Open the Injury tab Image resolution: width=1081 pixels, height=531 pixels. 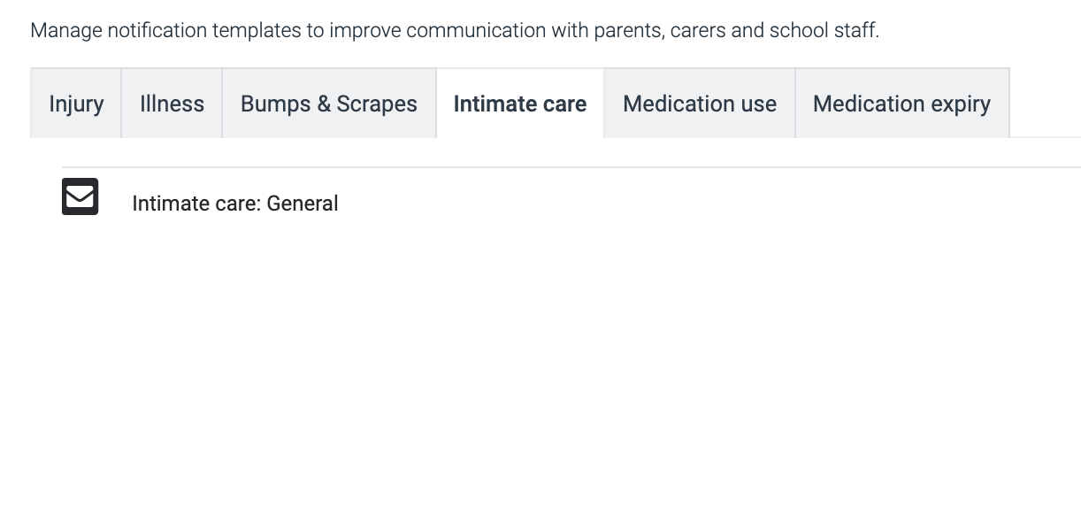pyautogui.click(x=76, y=104)
